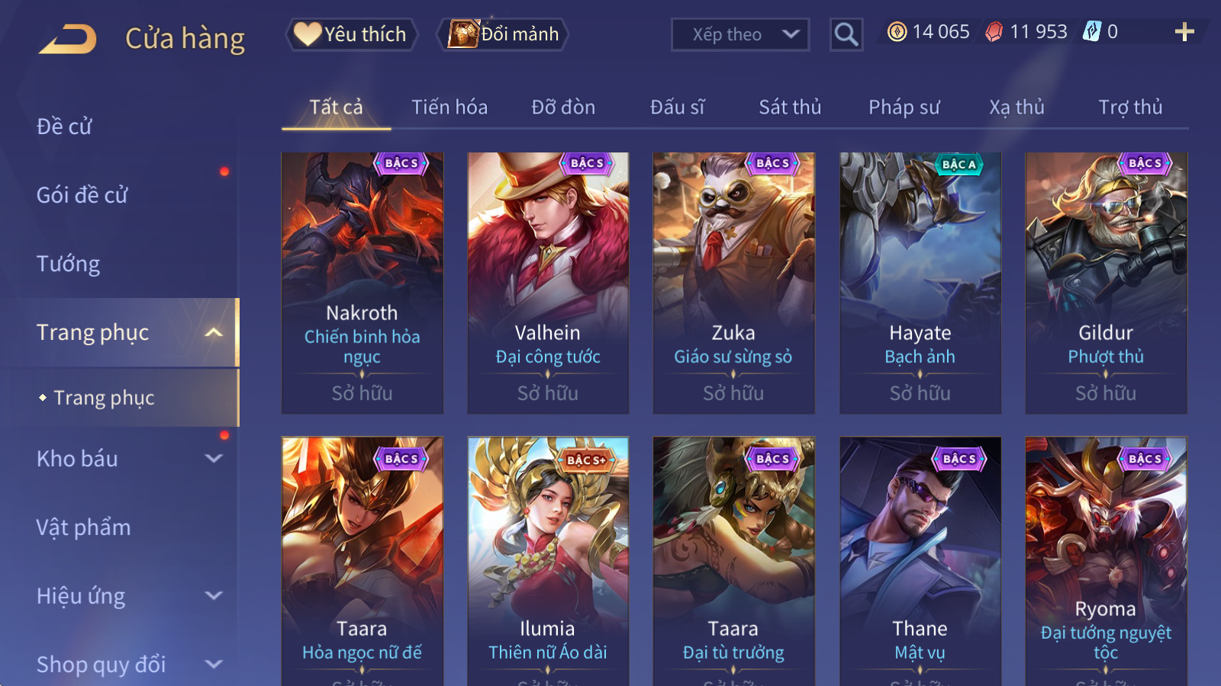Image resolution: width=1221 pixels, height=686 pixels.
Task: Open the search magnifier icon
Action: point(846,34)
